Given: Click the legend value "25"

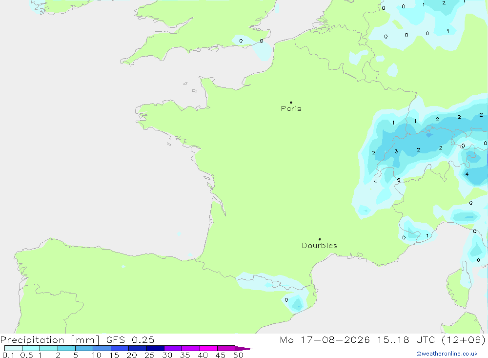Looking at the screenshot, I should (149, 355).
